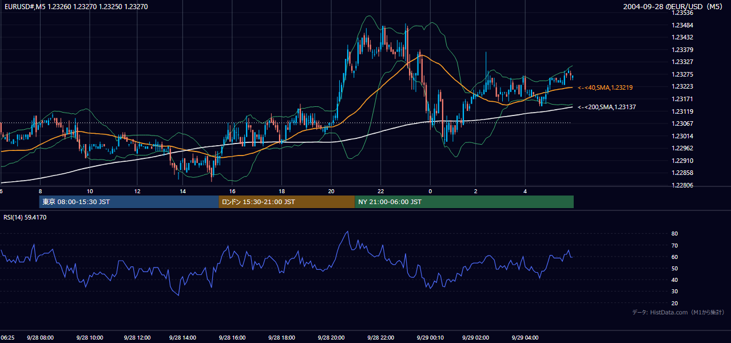Select the Tokyo 08:00-15:30 JST session bar

coord(129,202)
